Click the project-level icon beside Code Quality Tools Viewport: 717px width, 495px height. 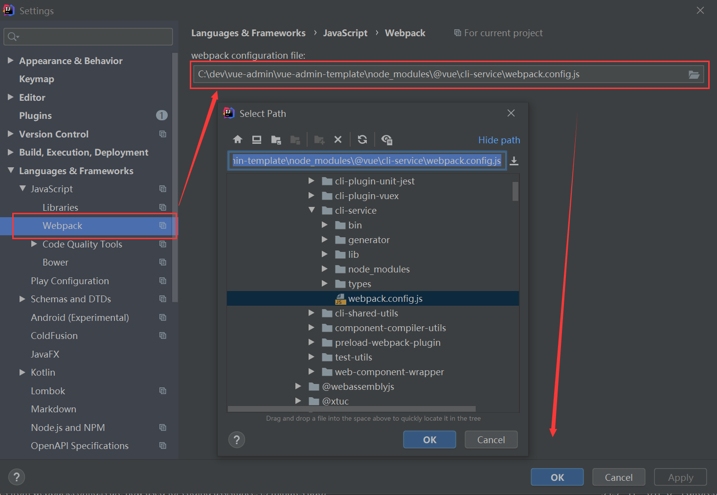pyautogui.click(x=163, y=244)
